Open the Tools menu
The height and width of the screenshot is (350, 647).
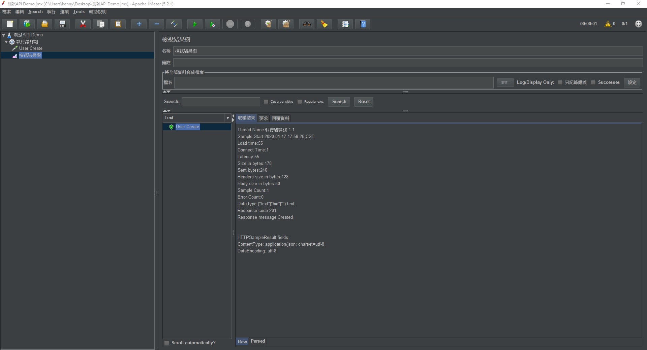click(79, 12)
